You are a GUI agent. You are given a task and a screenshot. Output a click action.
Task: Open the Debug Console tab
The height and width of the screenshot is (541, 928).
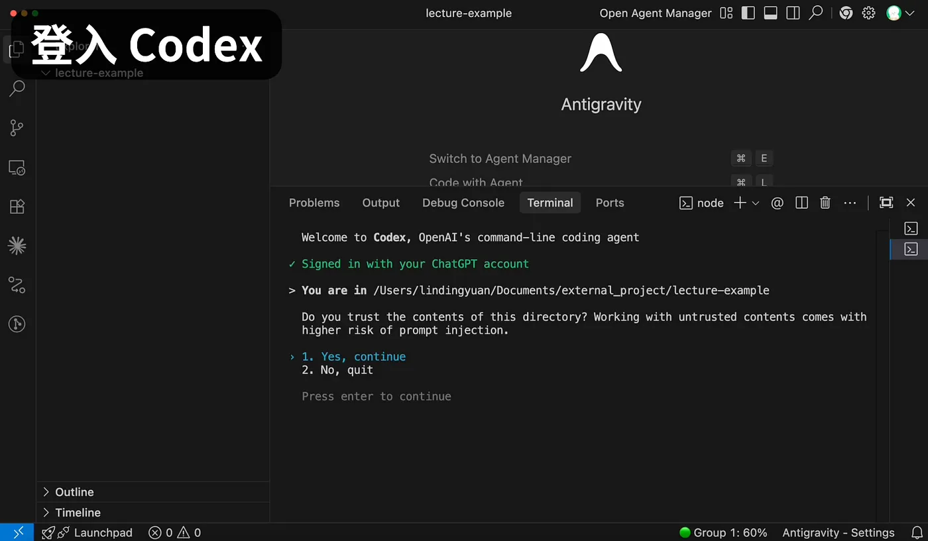pyautogui.click(x=463, y=203)
